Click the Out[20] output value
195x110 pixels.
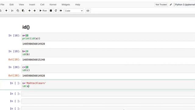[x=34, y=75]
